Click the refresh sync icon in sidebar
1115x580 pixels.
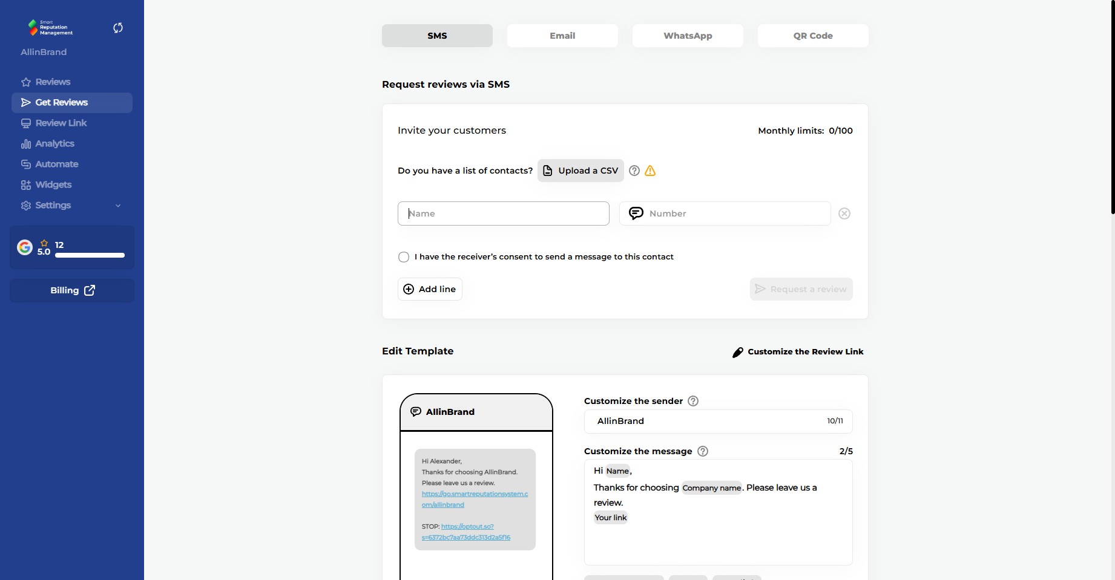(118, 28)
